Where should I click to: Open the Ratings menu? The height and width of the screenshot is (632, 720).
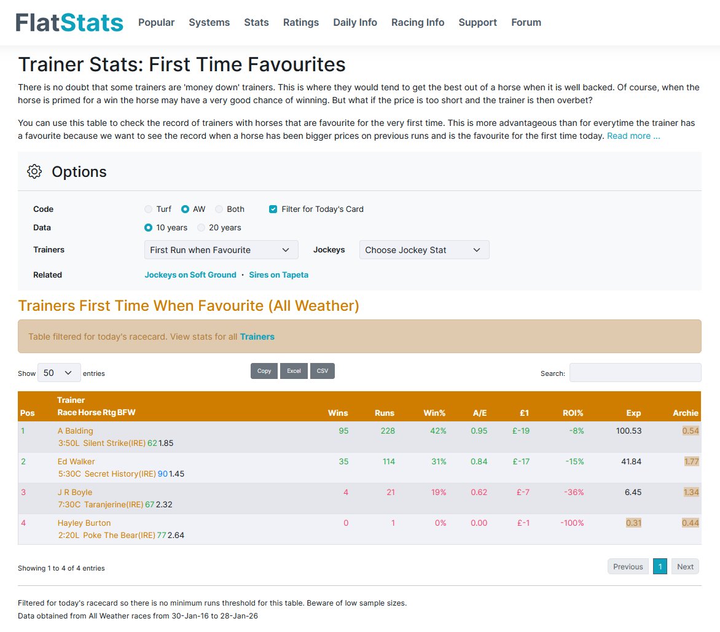301,23
